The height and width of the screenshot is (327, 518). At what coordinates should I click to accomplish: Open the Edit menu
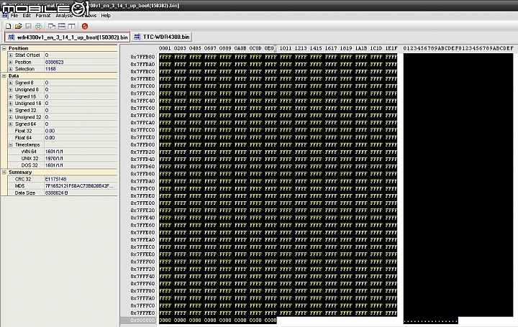[27, 16]
